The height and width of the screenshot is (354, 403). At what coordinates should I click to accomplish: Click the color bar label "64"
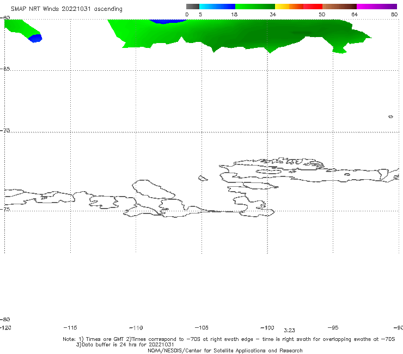point(355,14)
